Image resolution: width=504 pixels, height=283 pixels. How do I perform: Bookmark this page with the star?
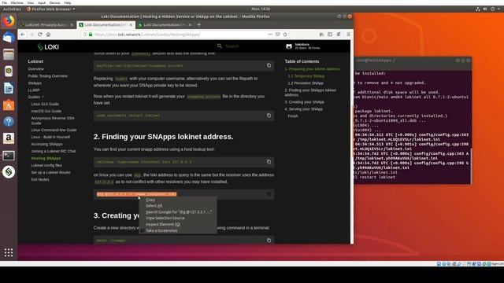[285, 35]
